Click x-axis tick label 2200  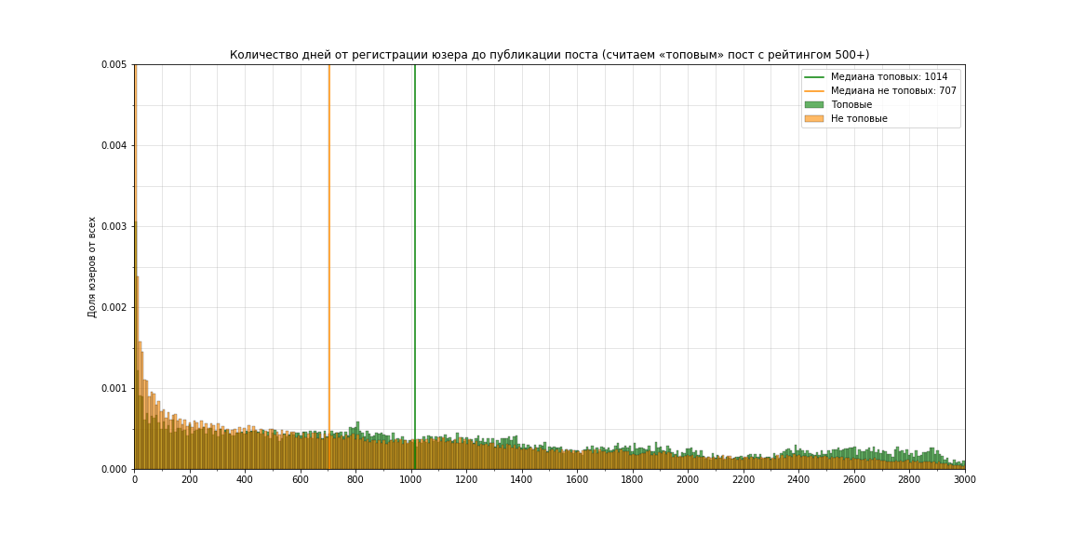[x=744, y=480]
